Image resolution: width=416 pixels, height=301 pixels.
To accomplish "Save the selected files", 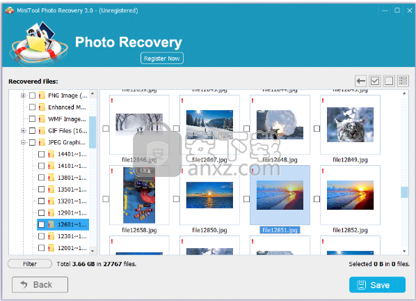I will click(377, 285).
